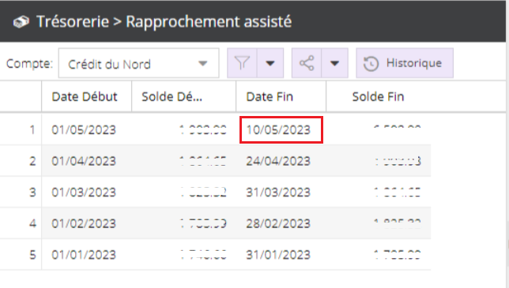509x288 pixels.
Task: Select the highlighted 10/05/2023 end date cell
Action: pyautogui.click(x=281, y=130)
